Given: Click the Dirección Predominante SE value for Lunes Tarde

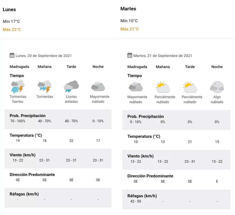Looking at the screenshot, I should click(x=71, y=180).
